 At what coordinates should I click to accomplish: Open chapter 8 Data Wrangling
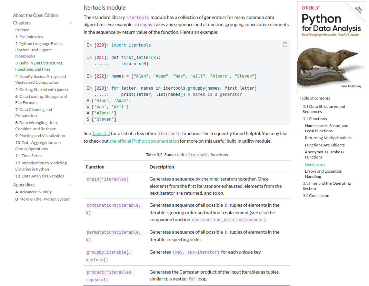coord(37,125)
